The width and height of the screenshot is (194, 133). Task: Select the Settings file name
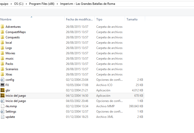(x=11, y=112)
